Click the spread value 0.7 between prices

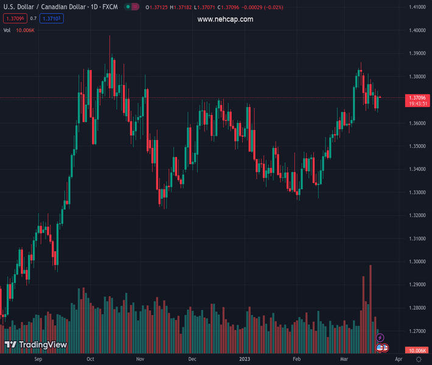pyautogui.click(x=33, y=19)
